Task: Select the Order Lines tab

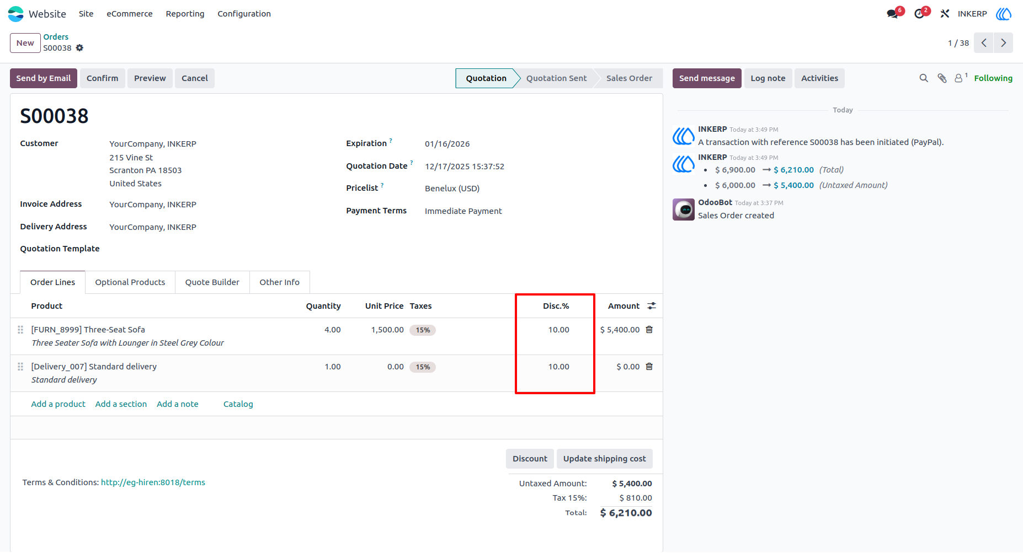Action: (53, 282)
